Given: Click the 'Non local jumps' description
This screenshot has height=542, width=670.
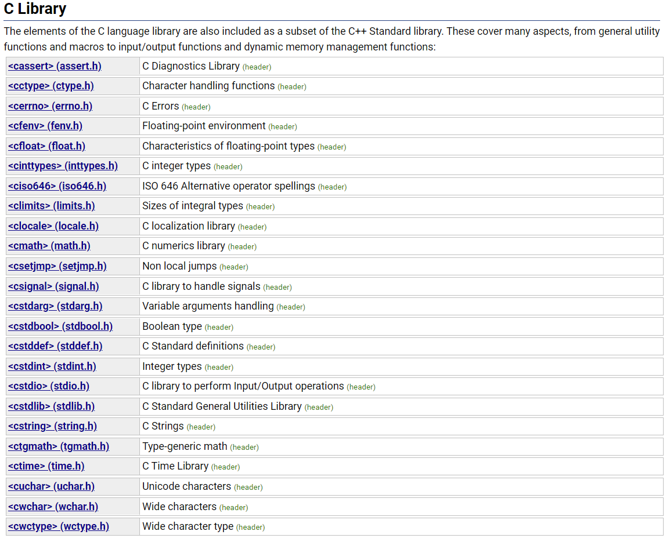Looking at the screenshot, I should [179, 266].
